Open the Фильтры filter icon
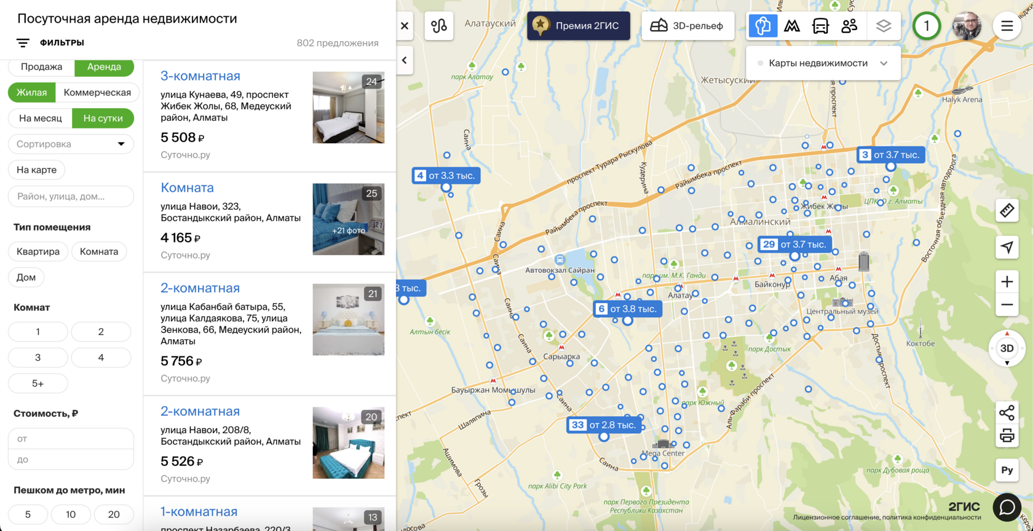This screenshot has height=531, width=1033. 23,43
